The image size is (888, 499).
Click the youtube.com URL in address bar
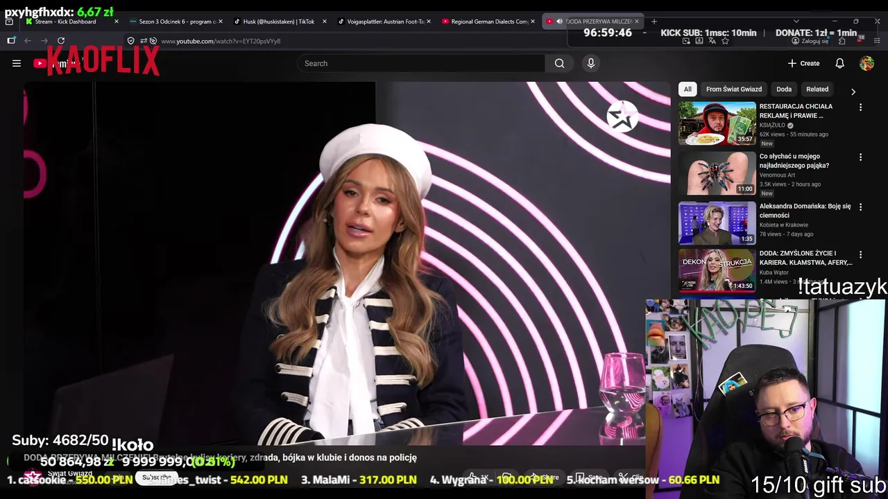pyautogui.click(x=221, y=41)
